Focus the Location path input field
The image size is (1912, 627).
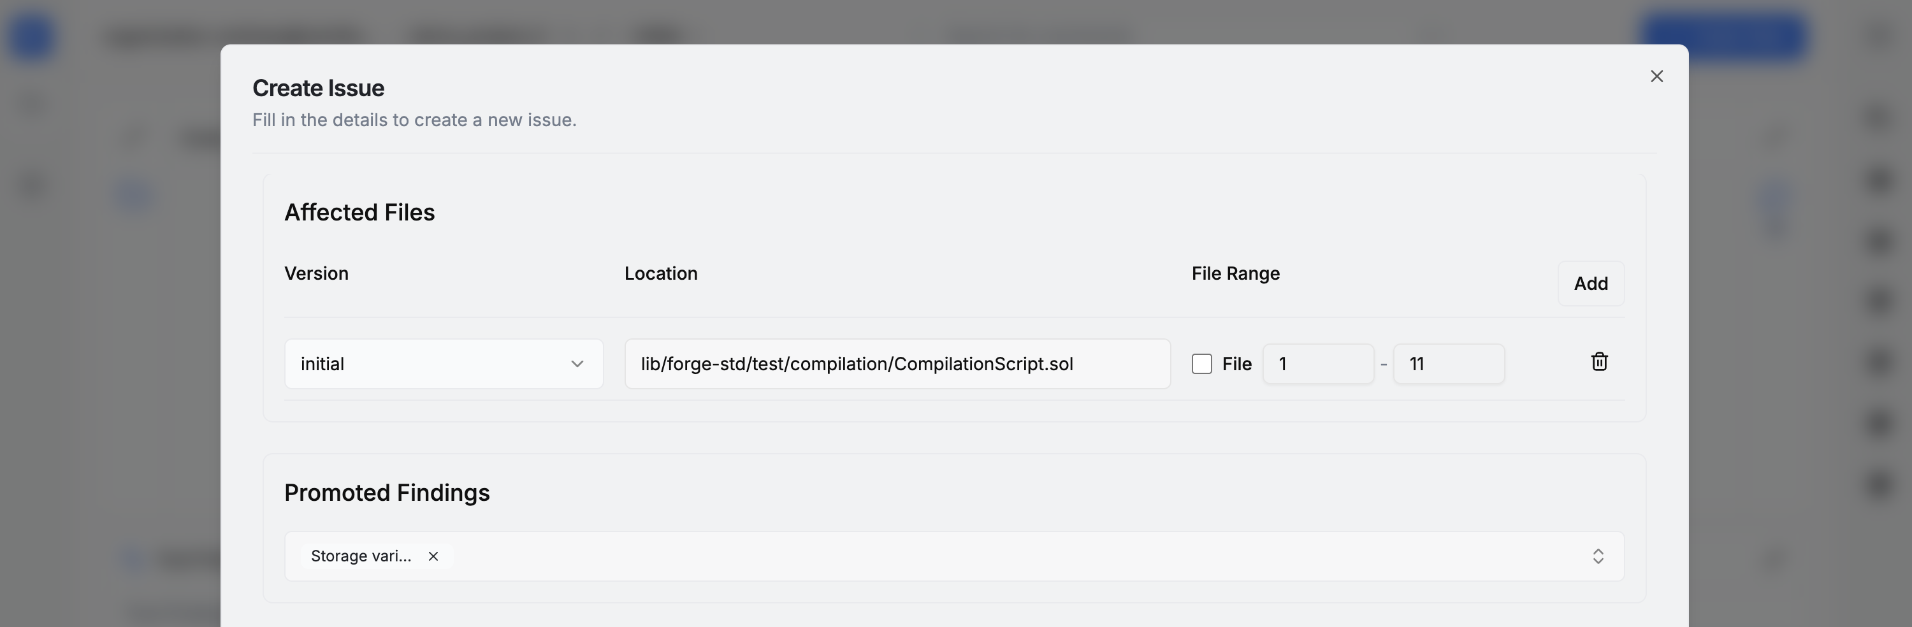(x=897, y=364)
